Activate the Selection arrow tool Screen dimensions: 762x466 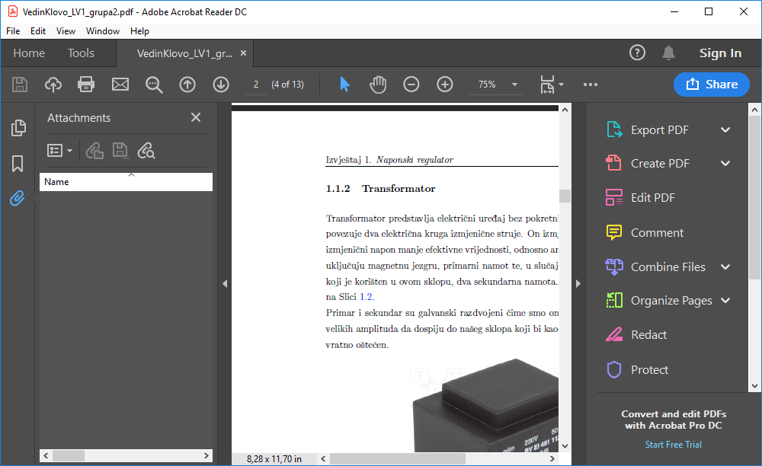coord(344,85)
